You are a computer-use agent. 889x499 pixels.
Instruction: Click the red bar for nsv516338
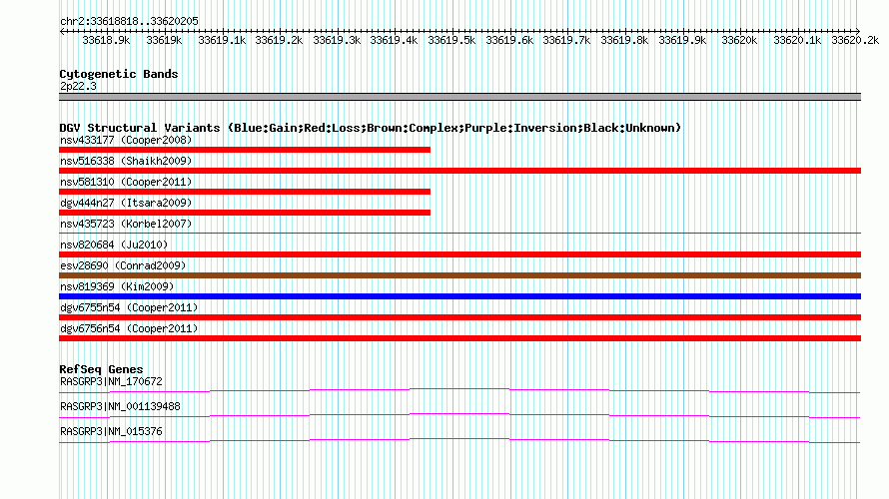click(459, 171)
